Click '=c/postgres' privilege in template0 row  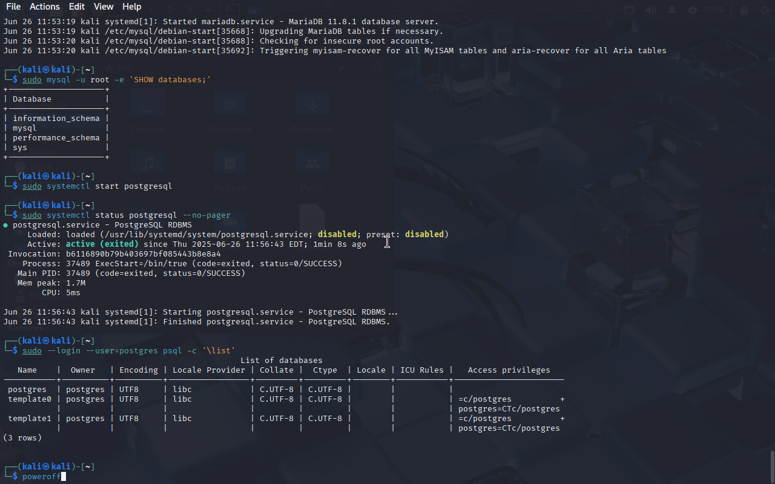[485, 399]
